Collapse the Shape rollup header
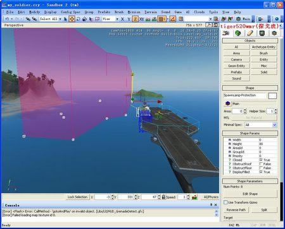285x229 pixels. [250, 88]
